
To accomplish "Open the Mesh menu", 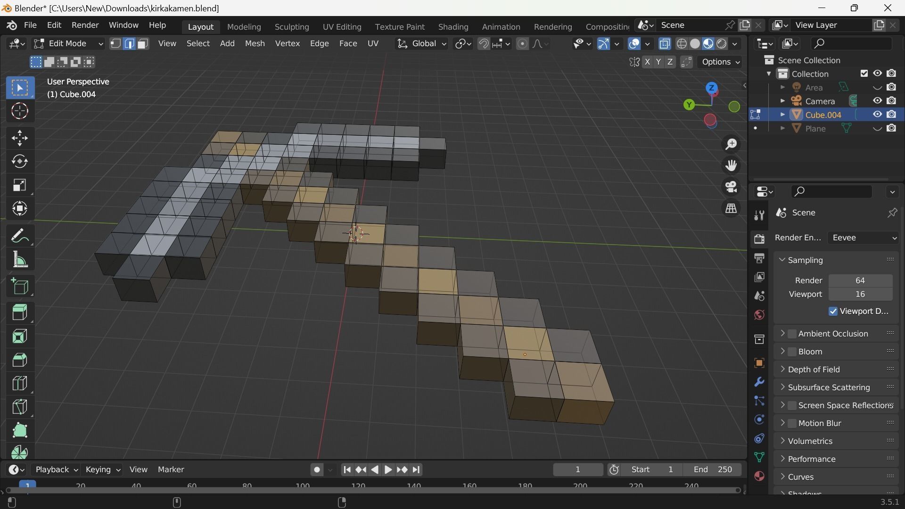I will pos(255,44).
